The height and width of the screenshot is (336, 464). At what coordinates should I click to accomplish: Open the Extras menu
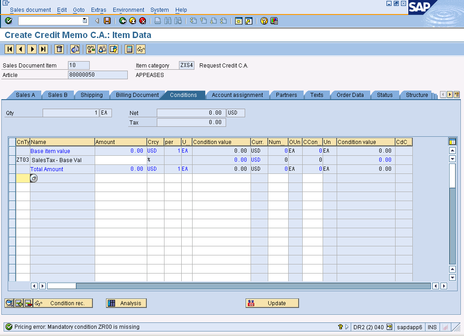click(98, 10)
